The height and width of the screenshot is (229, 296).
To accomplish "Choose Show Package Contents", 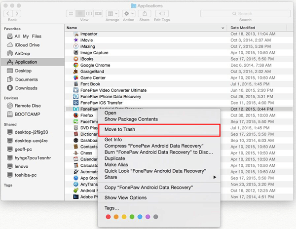I will click(159, 119).
